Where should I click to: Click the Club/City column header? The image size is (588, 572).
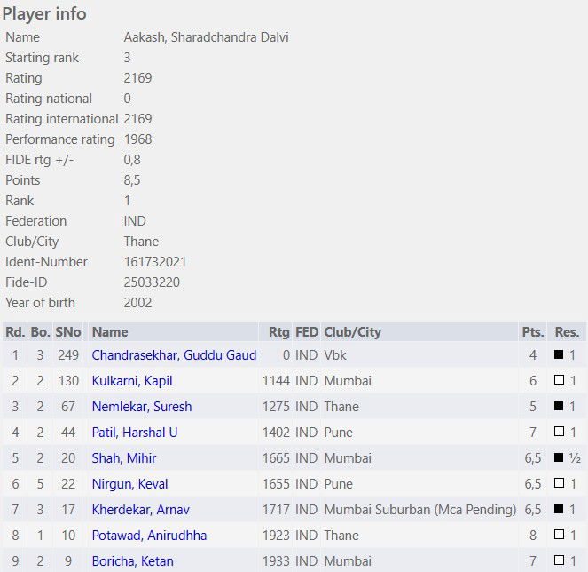point(352,332)
